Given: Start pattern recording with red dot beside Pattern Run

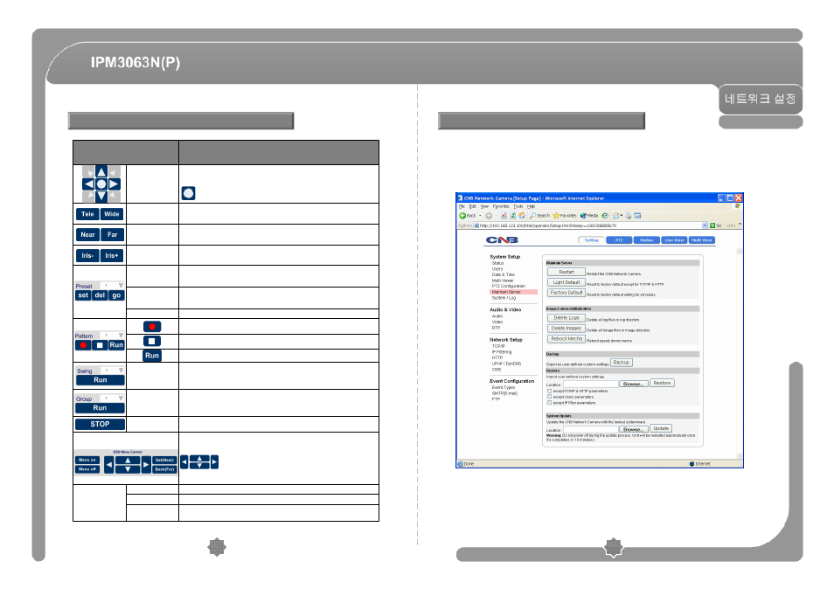Looking at the screenshot, I should point(83,345).
